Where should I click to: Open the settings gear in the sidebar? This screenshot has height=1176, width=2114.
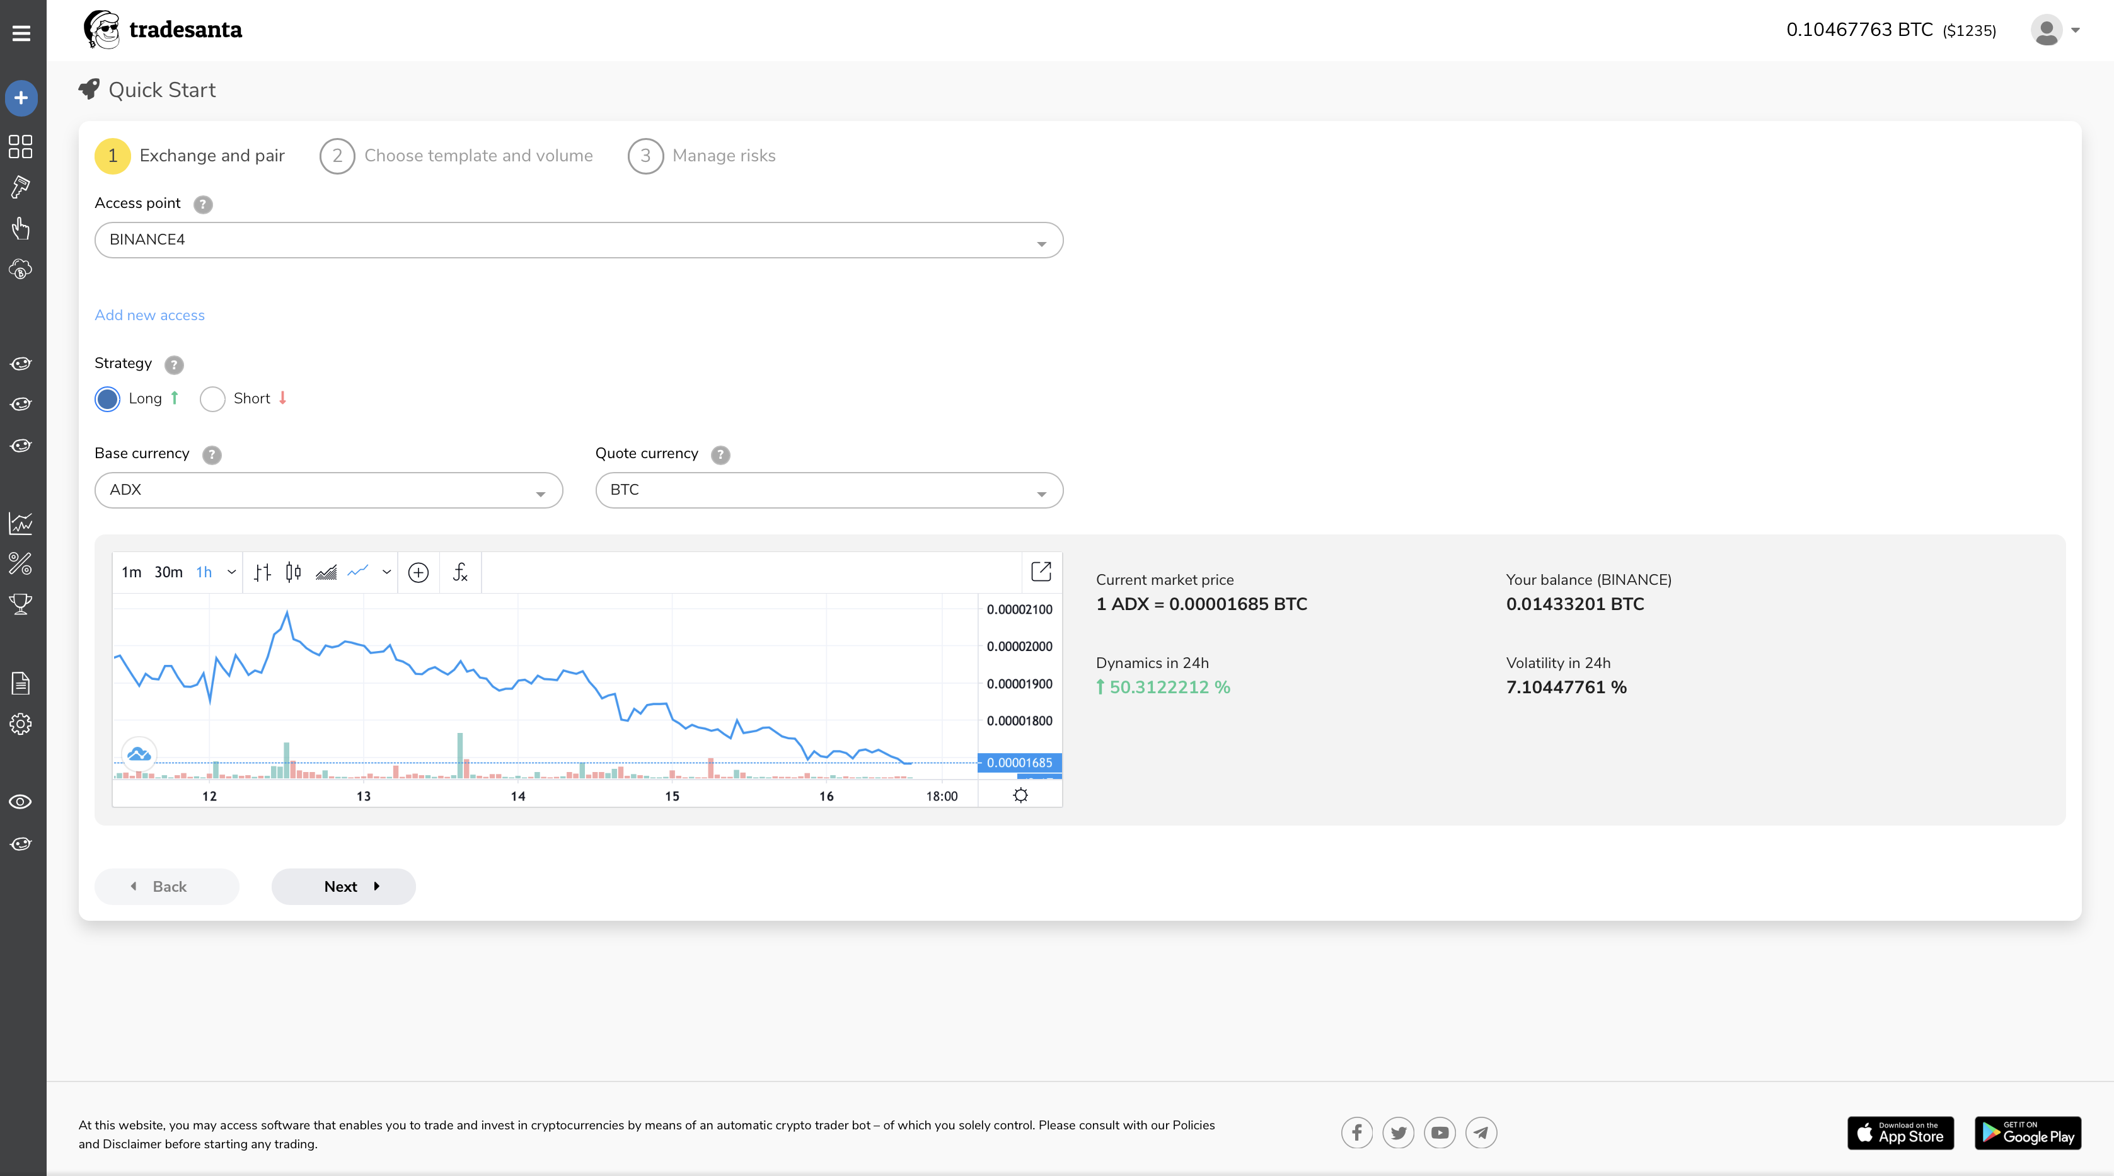21,724
